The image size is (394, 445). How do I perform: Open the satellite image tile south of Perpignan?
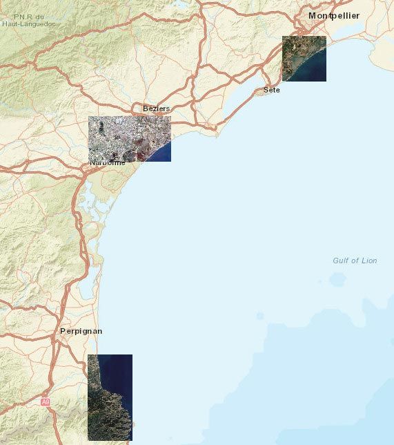coord(110,397)
